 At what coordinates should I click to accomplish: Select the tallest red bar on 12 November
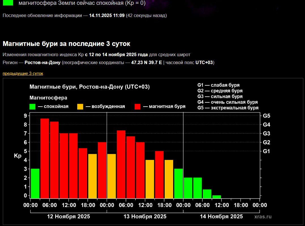45,158
